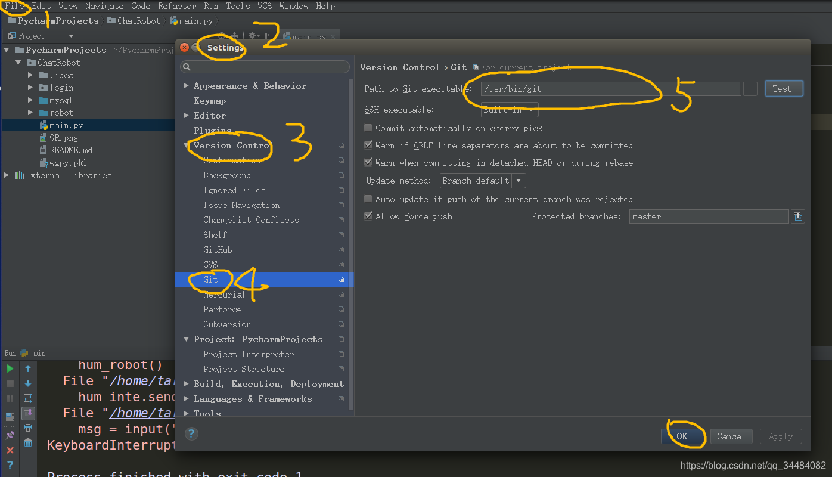832x477 pixels.
Task: Expand Build, Execution, Deployment group
Action: (187, 384)
